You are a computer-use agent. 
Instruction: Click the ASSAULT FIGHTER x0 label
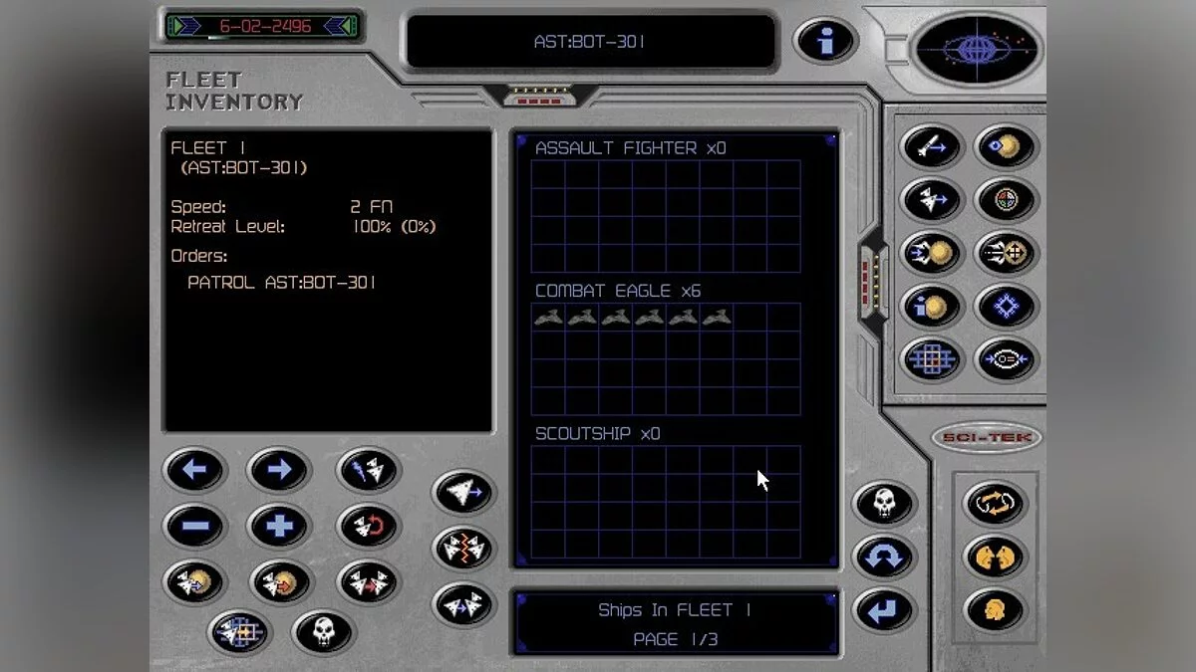631,148
